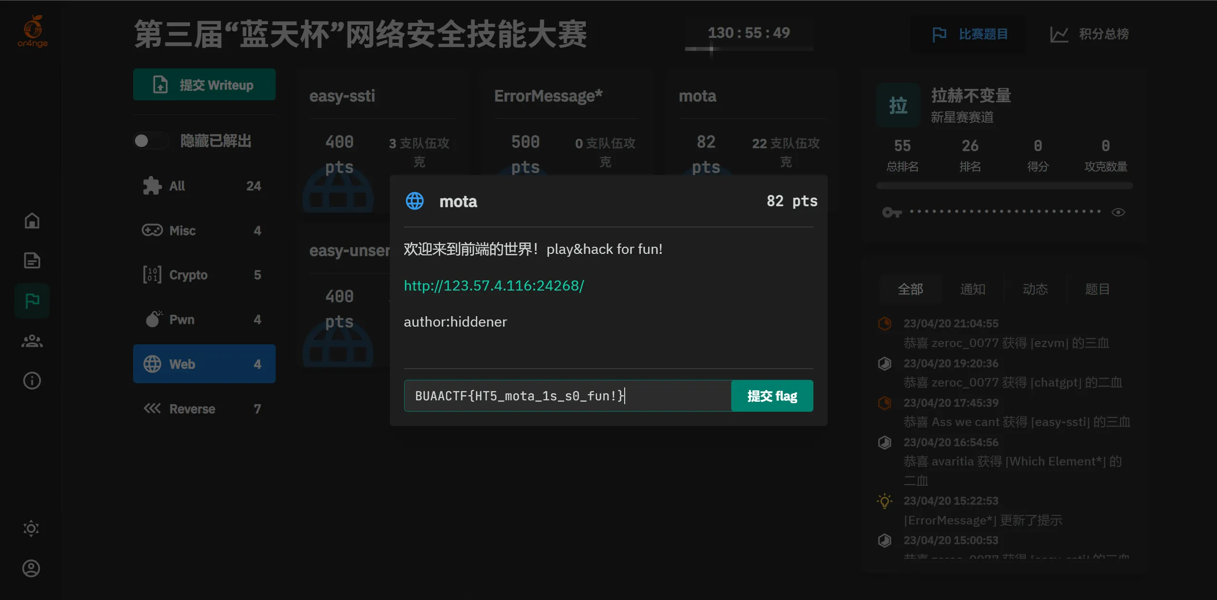
Task: Select the flag games sidebar icon
Action: (32, 300)
